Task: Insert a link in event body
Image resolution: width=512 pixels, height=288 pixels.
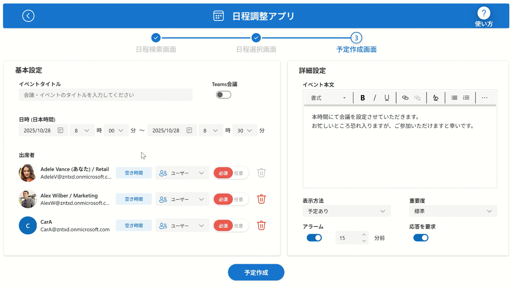Action: 405,98
